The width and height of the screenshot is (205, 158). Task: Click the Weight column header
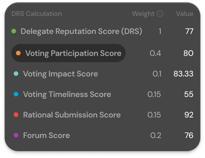[143, 14]
